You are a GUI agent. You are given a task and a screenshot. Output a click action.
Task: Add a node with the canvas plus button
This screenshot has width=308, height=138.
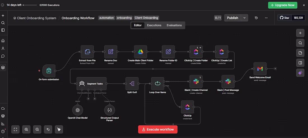(x=300, y=33)
